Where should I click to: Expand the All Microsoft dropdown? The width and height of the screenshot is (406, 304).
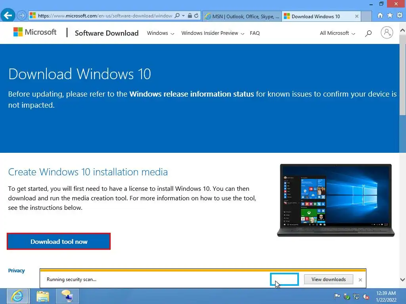click(337, 33)
